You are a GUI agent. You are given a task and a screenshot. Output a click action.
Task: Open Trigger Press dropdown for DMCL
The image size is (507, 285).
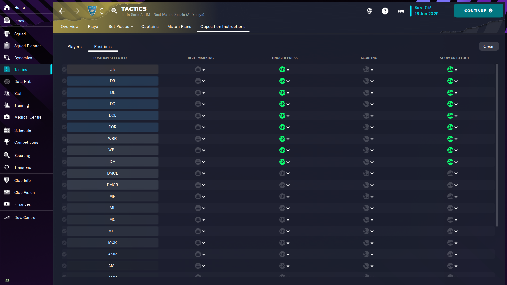click(x=284, y=174)
